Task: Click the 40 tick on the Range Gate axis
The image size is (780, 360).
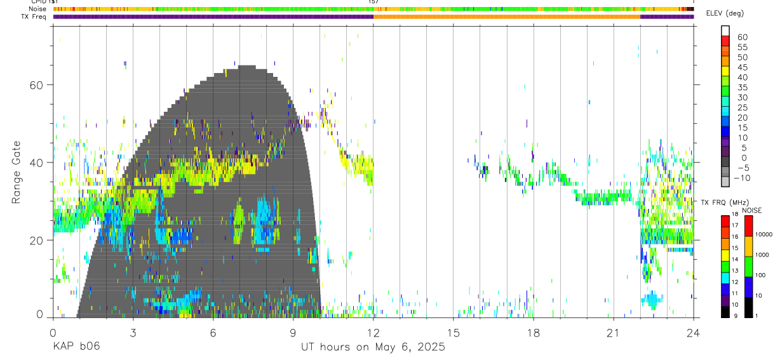Action: coord(37,163)
